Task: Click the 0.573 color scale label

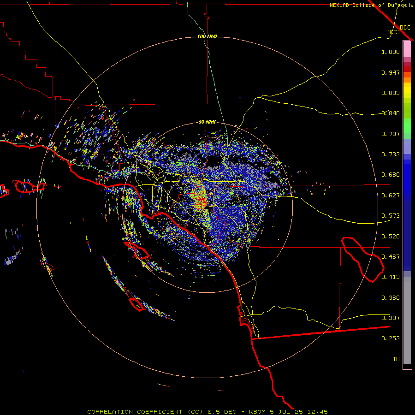Action: (391, 216)
